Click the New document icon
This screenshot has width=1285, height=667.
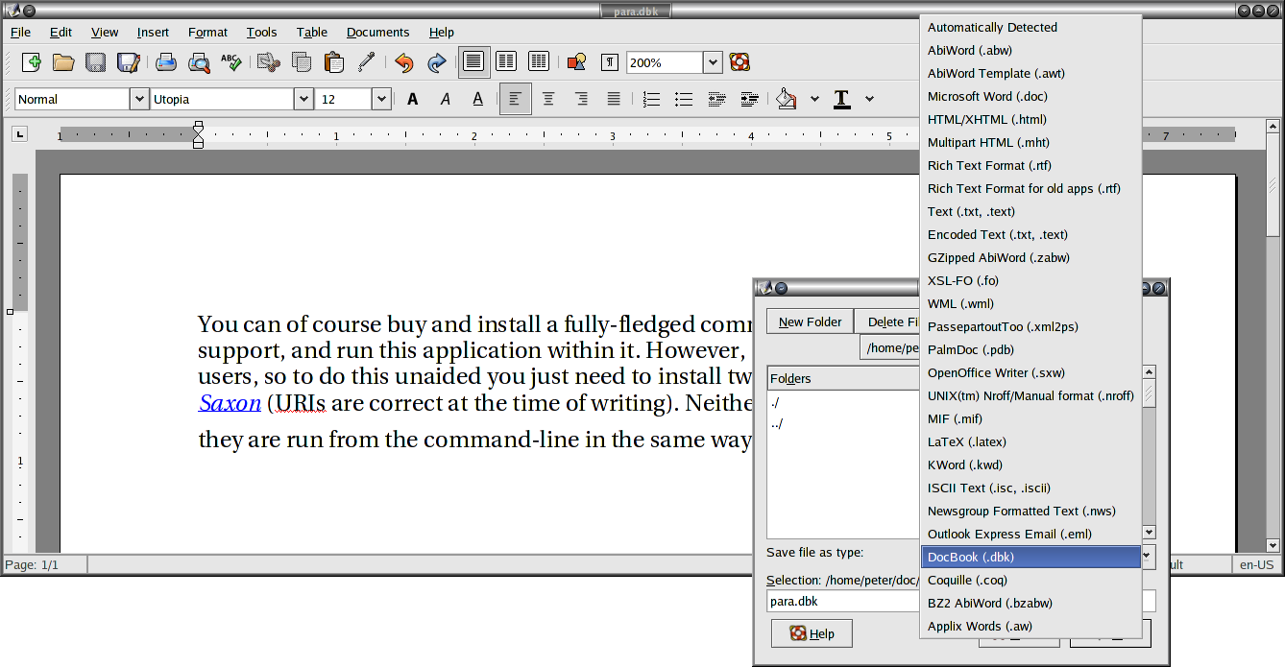(x=31, y=62)
